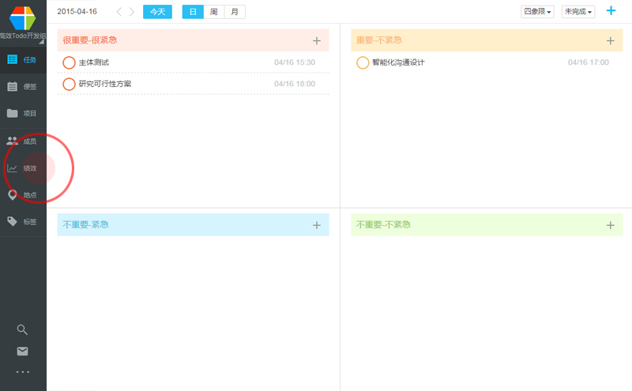Open the 任务 tasks sidebar icon

pyautogui.click(x=13, y=60)
